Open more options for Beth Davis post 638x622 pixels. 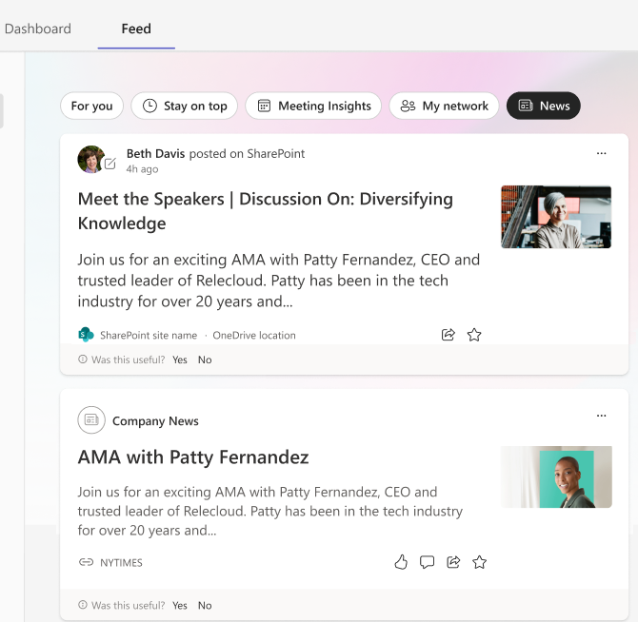click(x=601, y=153)
